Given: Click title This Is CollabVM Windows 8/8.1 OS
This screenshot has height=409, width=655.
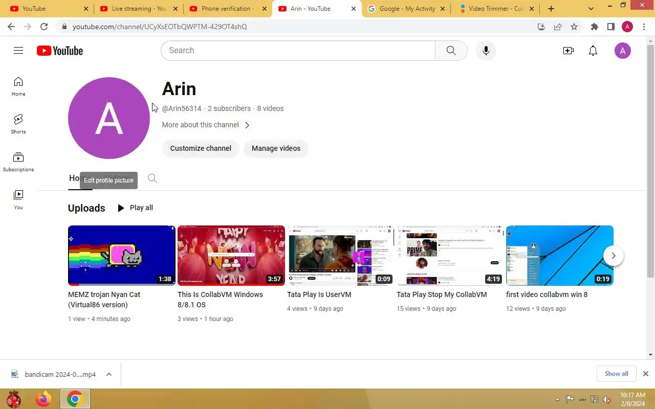Looking at the screenshot, I should [220, 300].
